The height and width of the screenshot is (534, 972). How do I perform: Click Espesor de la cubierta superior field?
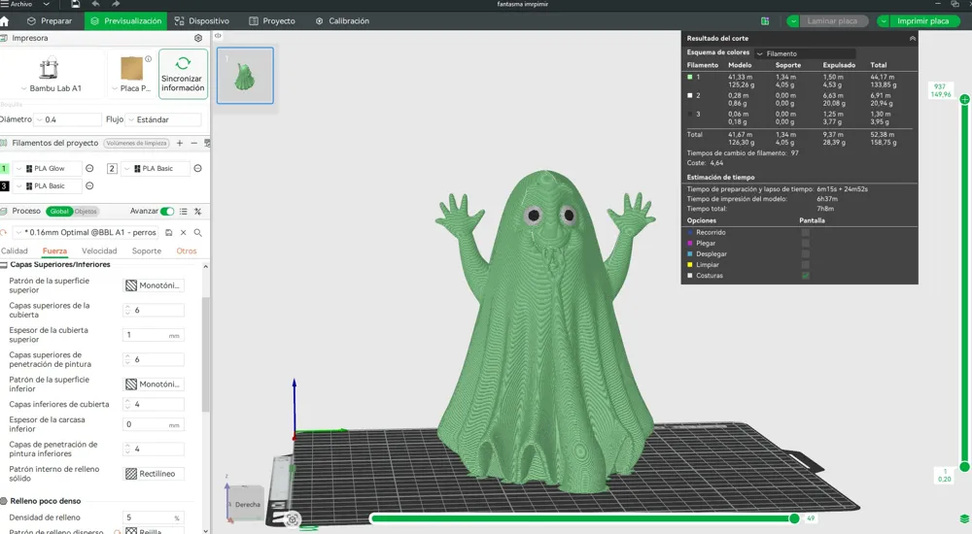[x=154, y=335]
